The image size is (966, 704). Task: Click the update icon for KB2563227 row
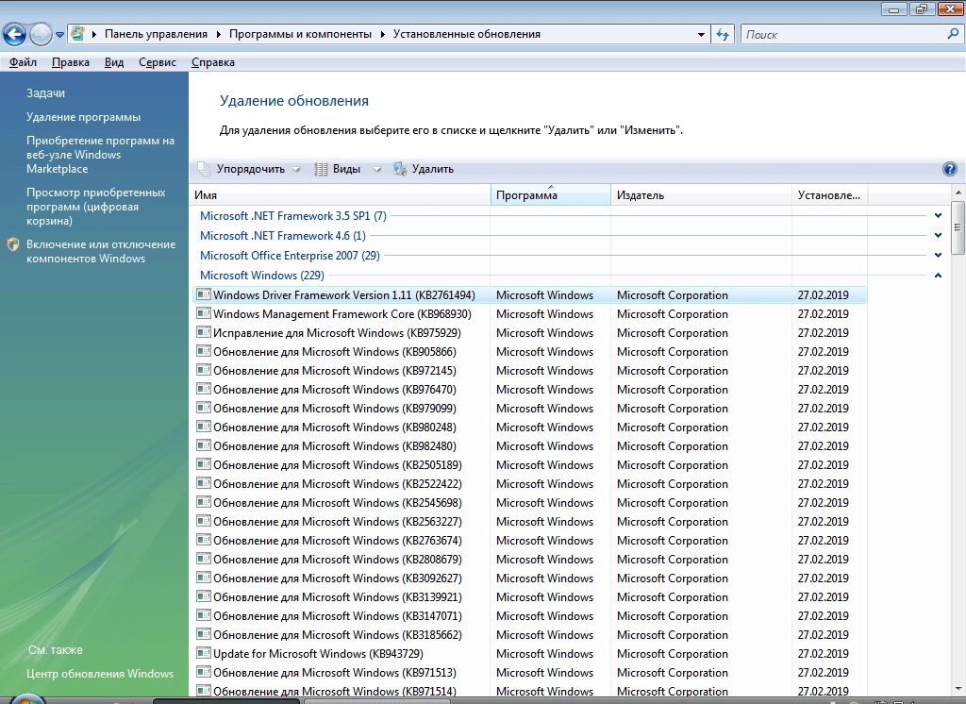[x=204, y=522]
